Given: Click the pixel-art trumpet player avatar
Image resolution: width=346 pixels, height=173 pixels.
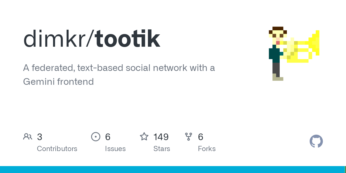Looking at the screenshot, I should point(294,54).
